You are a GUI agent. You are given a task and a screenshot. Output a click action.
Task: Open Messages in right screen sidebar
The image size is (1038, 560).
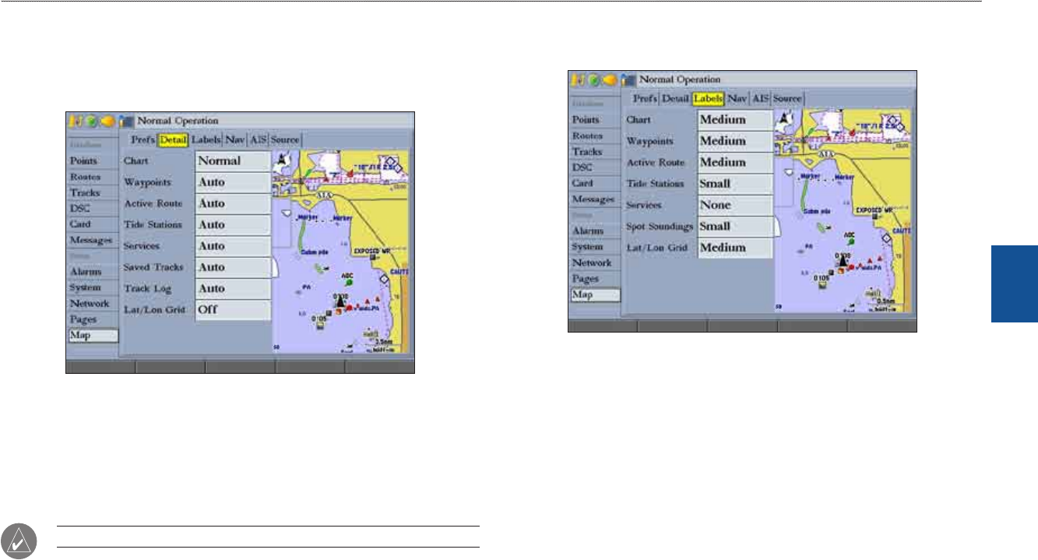595,199
